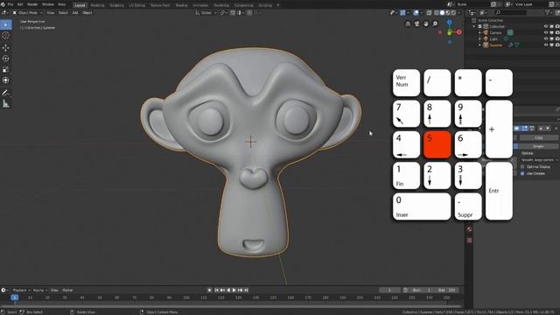The width and height of the screenshot is (560, 315).
Task: Click the pan view hand gizmo
Action: [x=426, y=24]
